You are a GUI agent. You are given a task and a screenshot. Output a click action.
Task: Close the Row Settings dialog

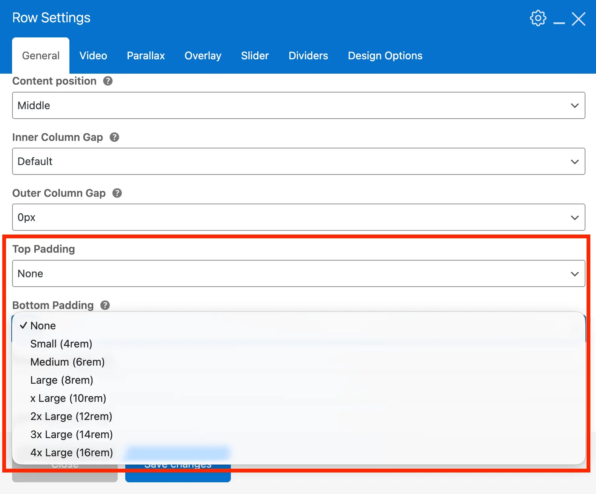coord(578,19)
